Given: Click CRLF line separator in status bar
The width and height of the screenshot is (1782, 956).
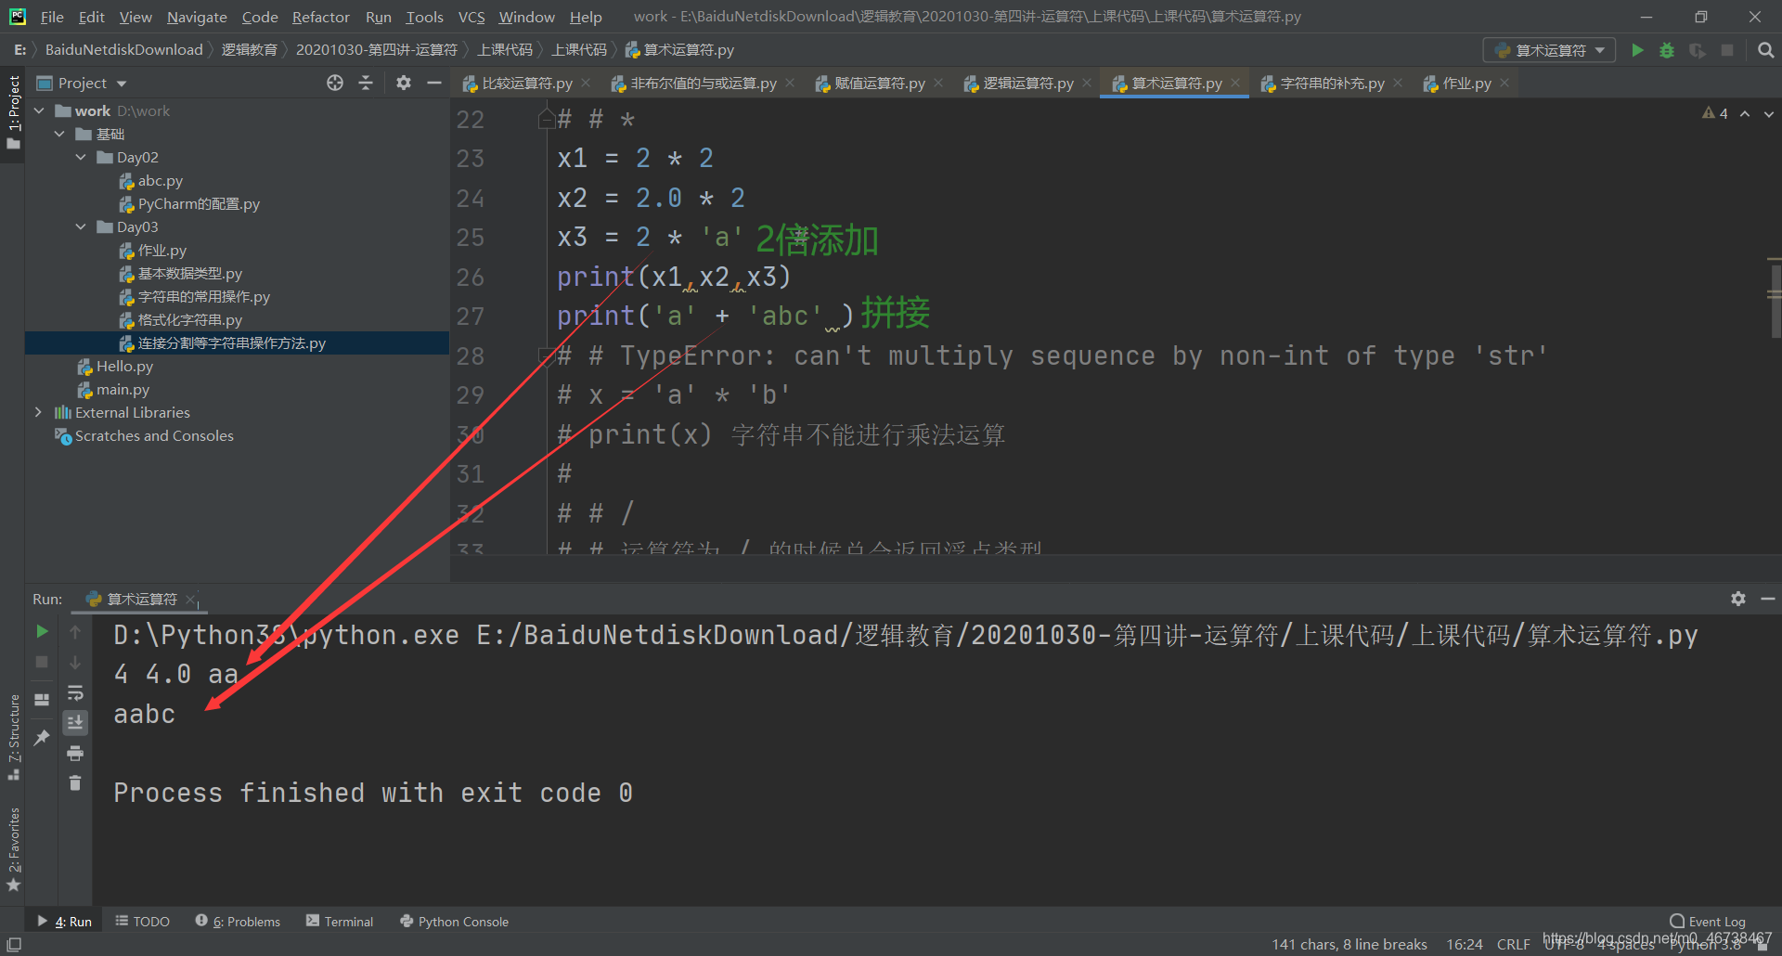Looking at the screenshot, I should coord(1513,944).
